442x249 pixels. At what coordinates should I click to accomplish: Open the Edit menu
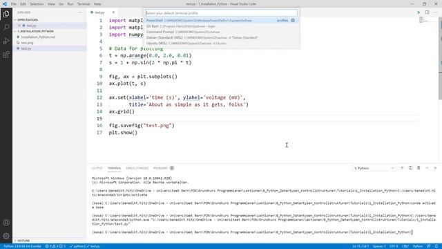pyautogui.click(x=23, y=4)
